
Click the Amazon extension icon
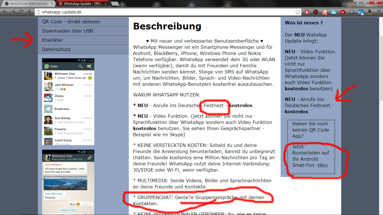pyautogui.click(x=370, y=12)
